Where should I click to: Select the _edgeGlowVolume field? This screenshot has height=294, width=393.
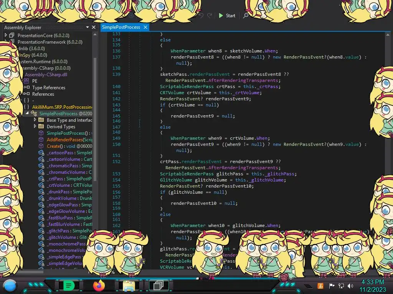click(69, 211)
